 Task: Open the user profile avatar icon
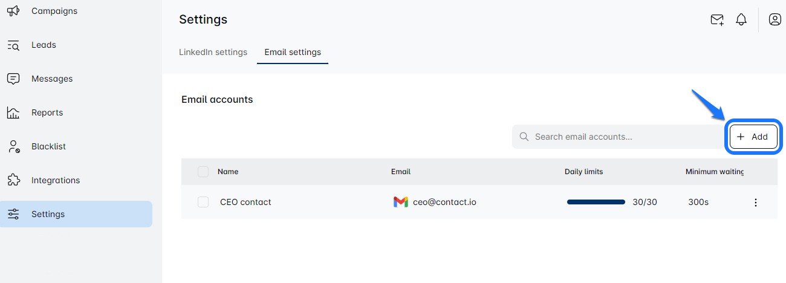(775, 19)
